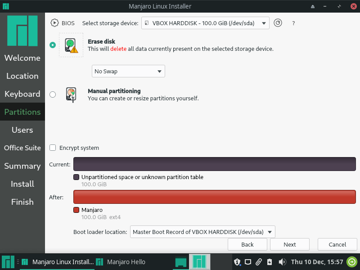Click the Manual partitioning disk icon
This screenshot has width=360, height=270.
pyautogui.click(x=71, y=94)
